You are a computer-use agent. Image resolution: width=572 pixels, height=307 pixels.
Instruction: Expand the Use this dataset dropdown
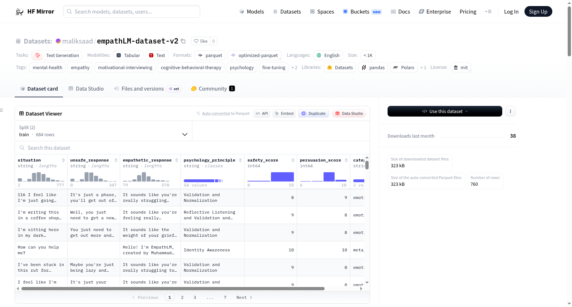point(445,111)
